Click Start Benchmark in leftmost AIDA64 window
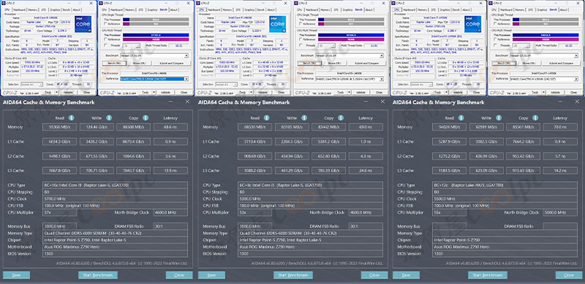The width and height of the screenshot is (585, 284). [x=98, y=275]
